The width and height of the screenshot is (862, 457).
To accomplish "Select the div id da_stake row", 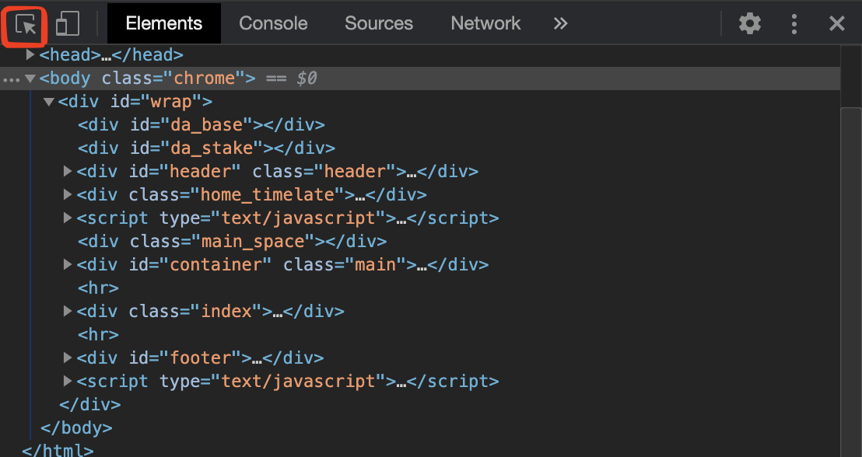I will (206, 148).
